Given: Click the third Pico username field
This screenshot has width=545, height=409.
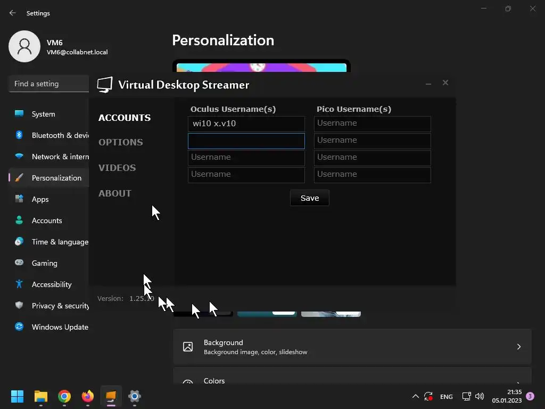Looking at the screenshot, I should point(372,158).
